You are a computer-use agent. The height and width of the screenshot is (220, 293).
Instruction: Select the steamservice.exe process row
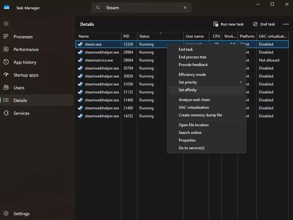pos(99,60)
